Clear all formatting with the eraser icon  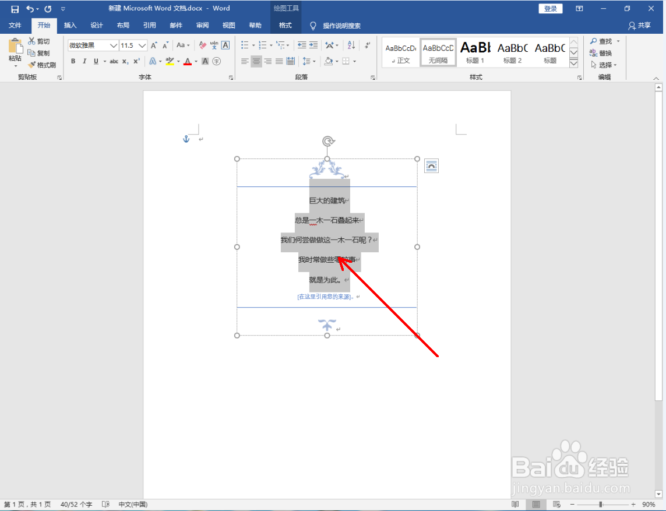[202, 45]
